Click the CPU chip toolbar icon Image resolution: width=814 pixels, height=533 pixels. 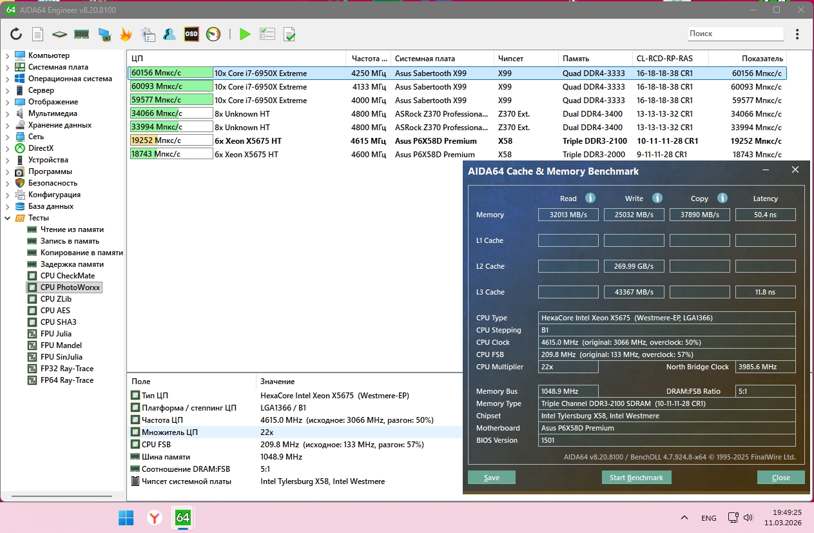tap(59, 34)
